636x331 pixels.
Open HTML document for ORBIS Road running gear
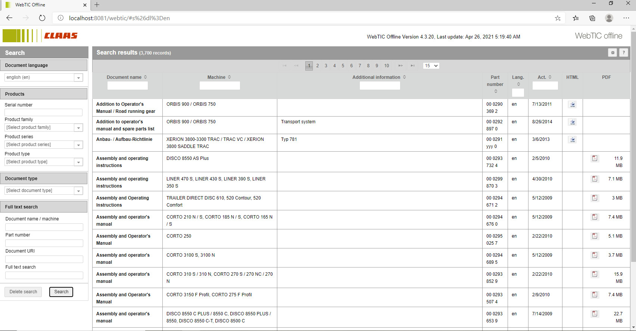[x=572, y=105]
